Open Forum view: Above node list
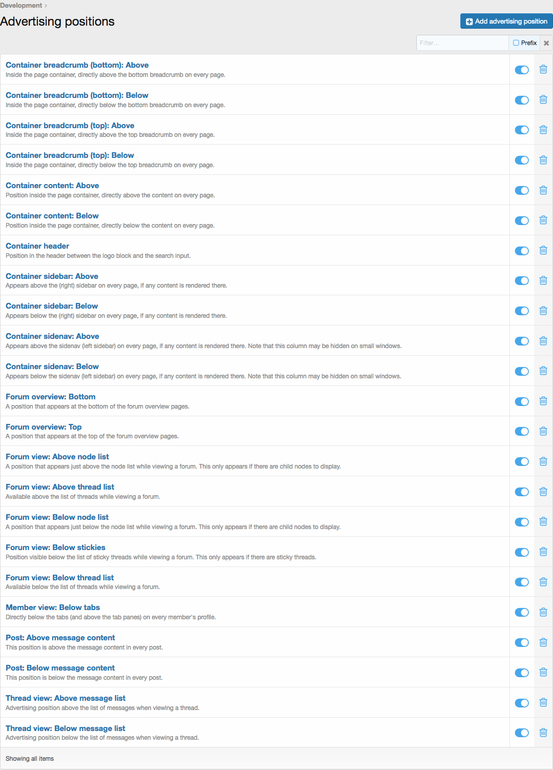 coord(57,457)
